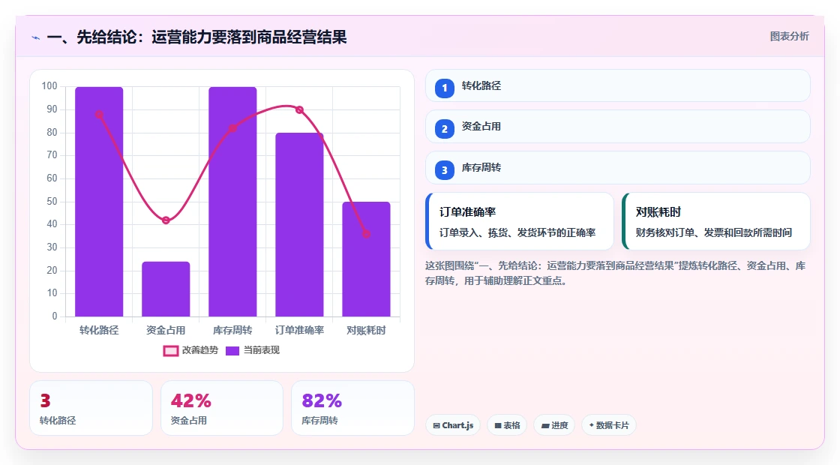Click the lightning icon beside the heading

tap(36, 37)
